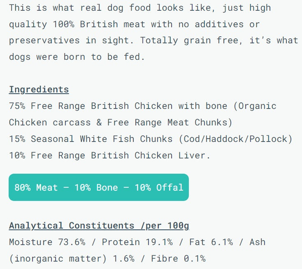Click the teal meat-bone-offal ratio badge
302x269 pixels.
(x=99, y=187)
